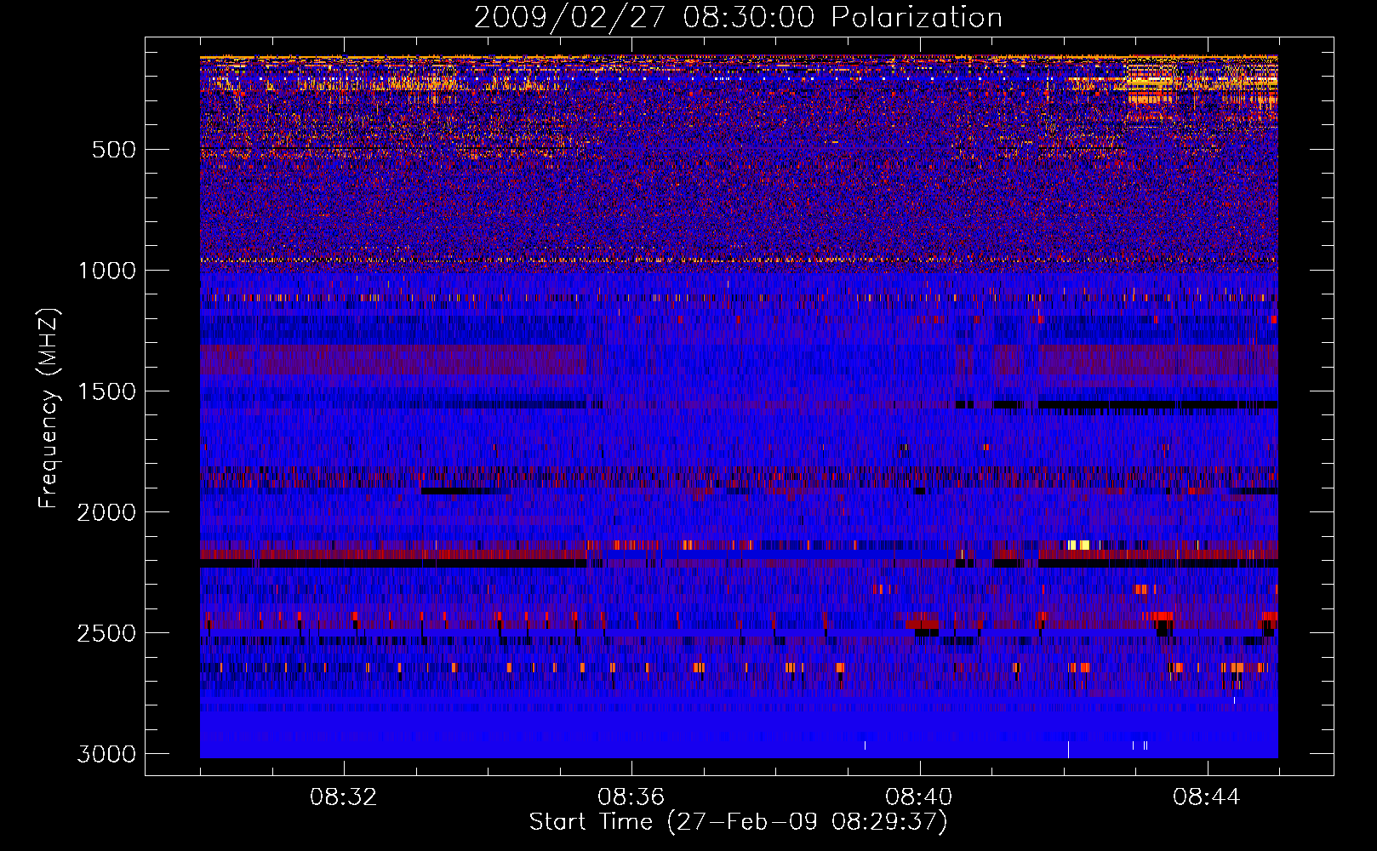Click the 08:40 time tick label
Viewport: 1377px width, 851px height.
[x=919, y=797]
